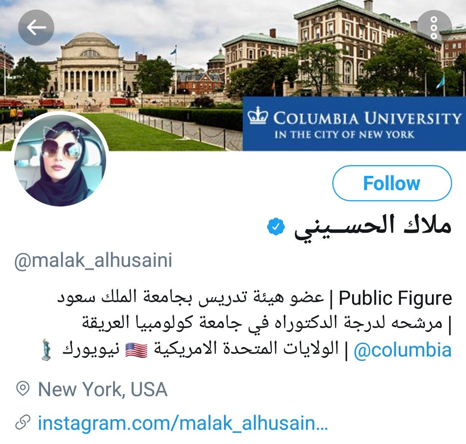Tap the Public Figure bio text

395,298
